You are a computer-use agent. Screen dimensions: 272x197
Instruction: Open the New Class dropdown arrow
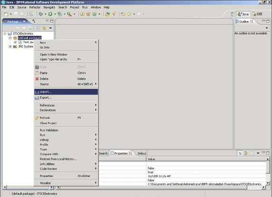[99, 14]
